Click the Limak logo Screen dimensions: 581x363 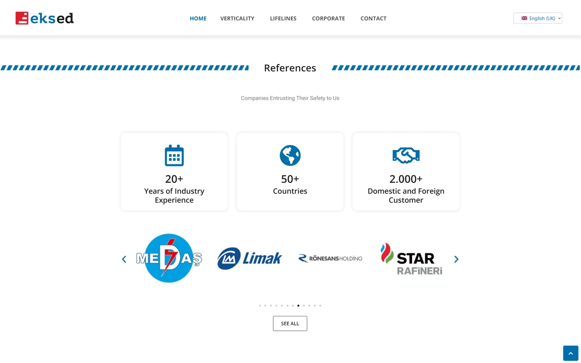pyautogui.click(x=250, y=258)
